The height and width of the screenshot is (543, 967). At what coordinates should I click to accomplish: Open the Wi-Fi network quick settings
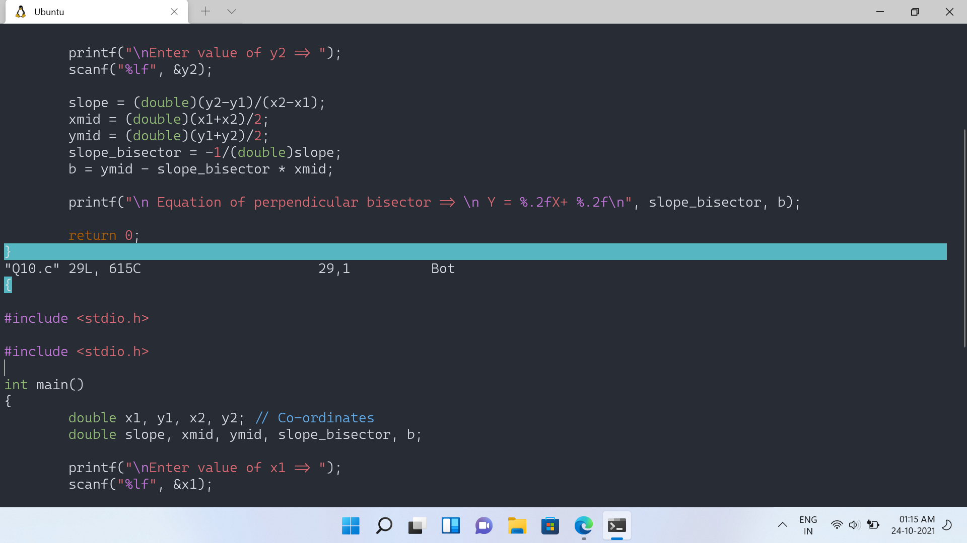coord(837,525)
